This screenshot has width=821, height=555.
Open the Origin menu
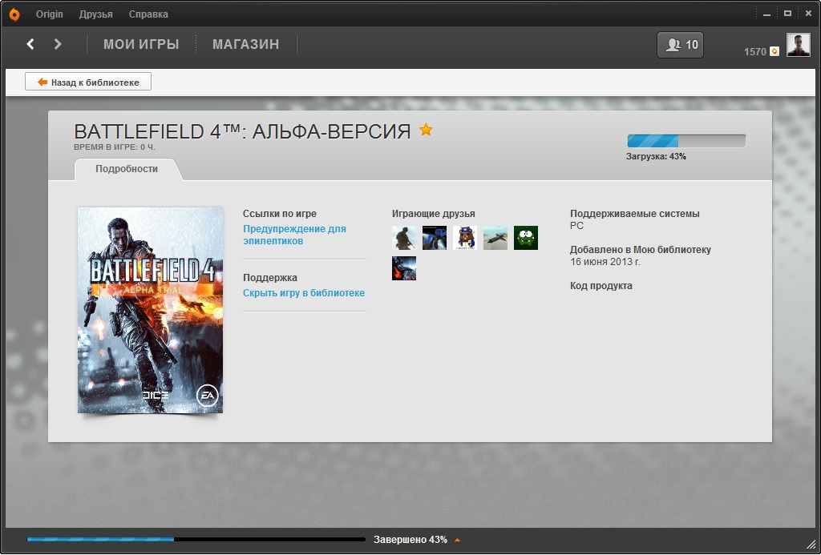49,14
